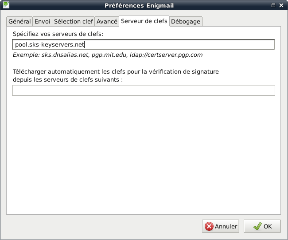Click the empty automatic key download servers field
Image resolution: width=288 pixels, height=240 pixels.
(144, 90)
